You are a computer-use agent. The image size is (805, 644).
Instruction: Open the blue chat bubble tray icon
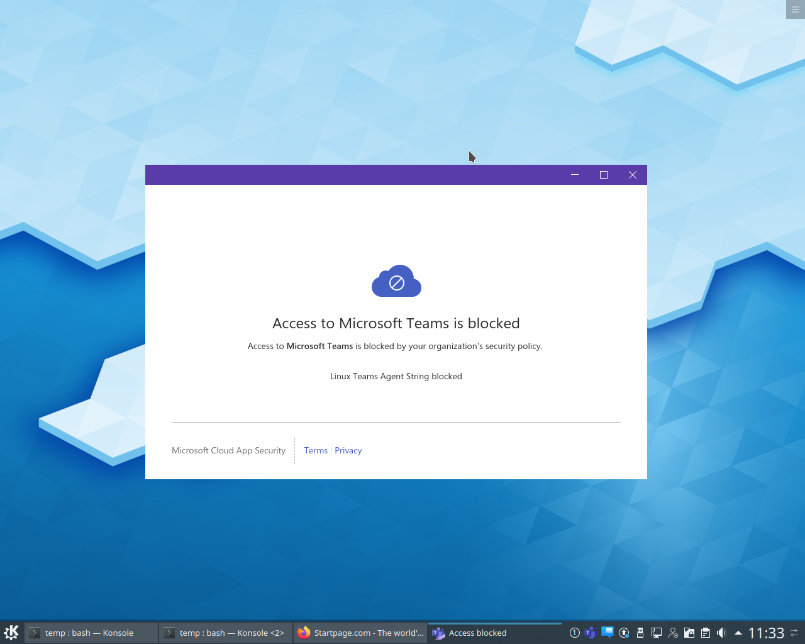click(607, 632)
